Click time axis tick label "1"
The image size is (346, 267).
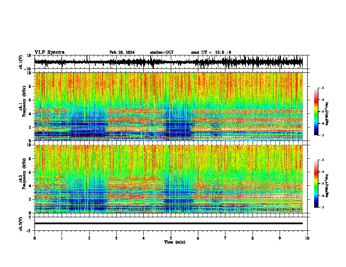[62, 238]
